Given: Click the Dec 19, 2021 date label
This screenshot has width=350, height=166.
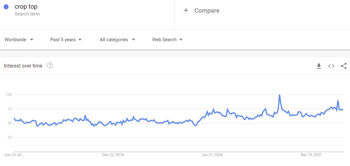Looking at the screenshot, I should [x=311, y=155].
